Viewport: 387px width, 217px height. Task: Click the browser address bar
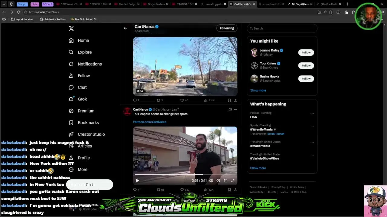pyautogui.click(x=169, y=12)
